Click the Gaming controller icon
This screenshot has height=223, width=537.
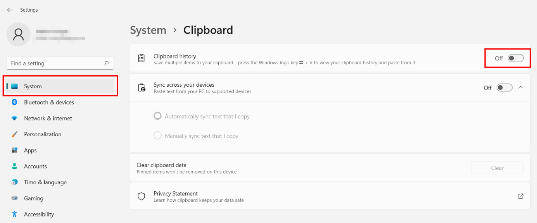coord(14,198)
